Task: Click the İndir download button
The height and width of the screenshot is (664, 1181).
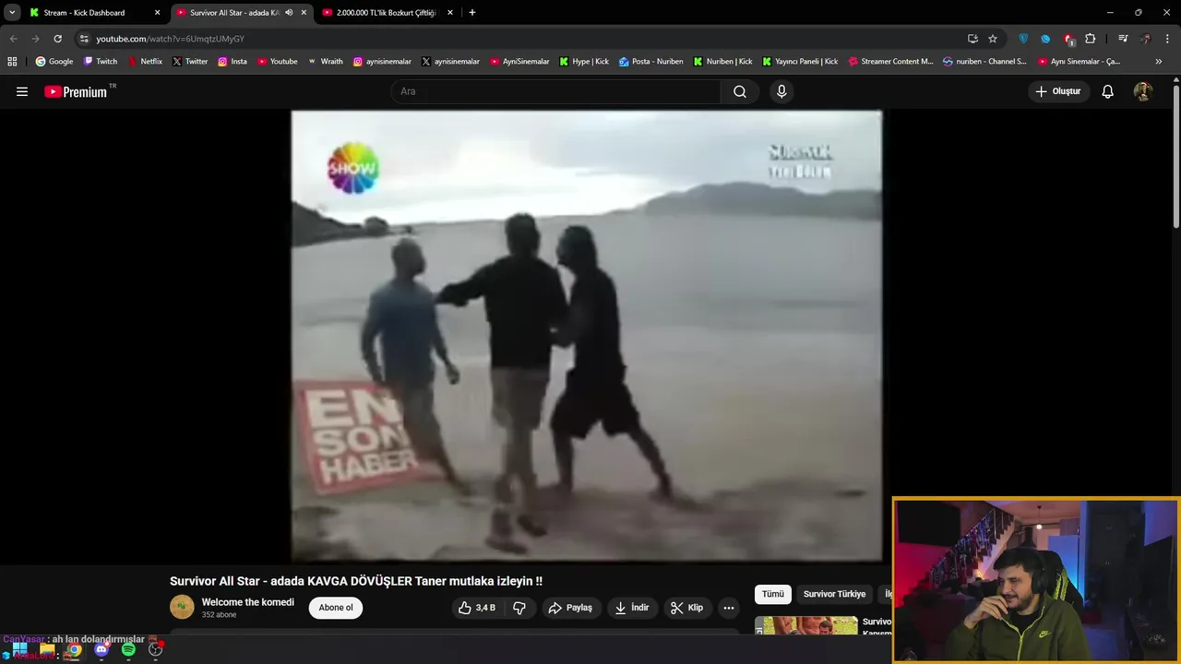Action: [632, 608]
